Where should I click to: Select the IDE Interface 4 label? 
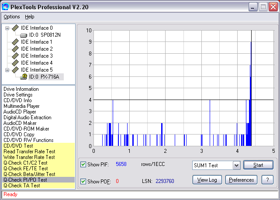pos(37,63)
